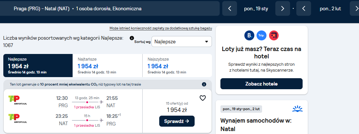Click the Trip.com logo icon
The height and width of the screenshot is (134, 359).
[x=261, y=36]
